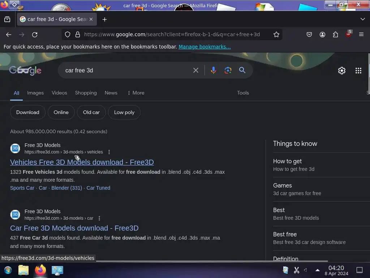Switch to Videos tab

pyautogui.click(x=60, y=93)
